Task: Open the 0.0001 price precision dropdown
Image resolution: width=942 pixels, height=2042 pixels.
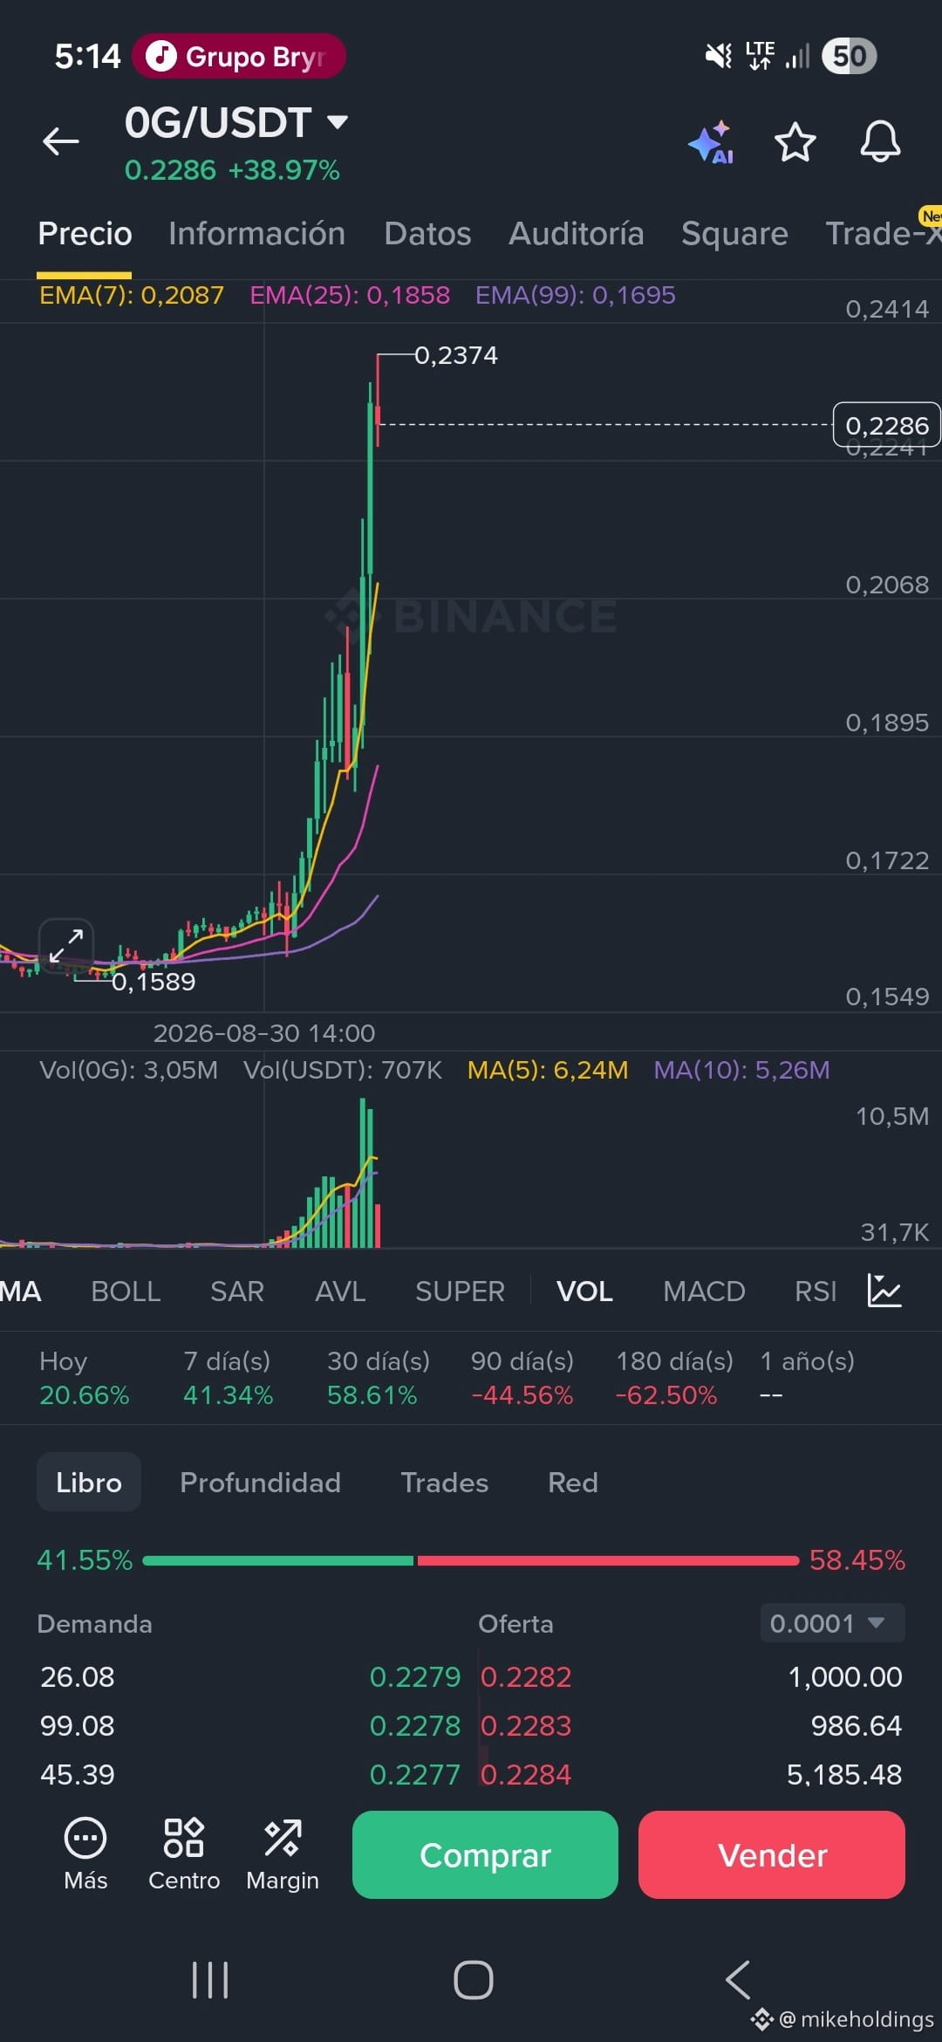Action: 832,1623
